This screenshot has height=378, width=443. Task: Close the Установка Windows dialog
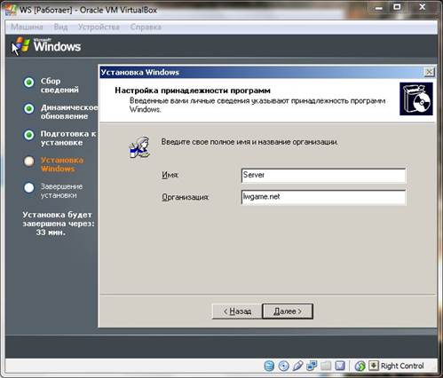point(429,72)
